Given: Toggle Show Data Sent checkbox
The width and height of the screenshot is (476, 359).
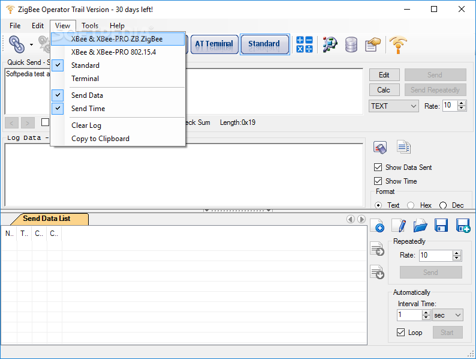Looking at the screenshot, I should pyautogui.click(x=378, y=167).
